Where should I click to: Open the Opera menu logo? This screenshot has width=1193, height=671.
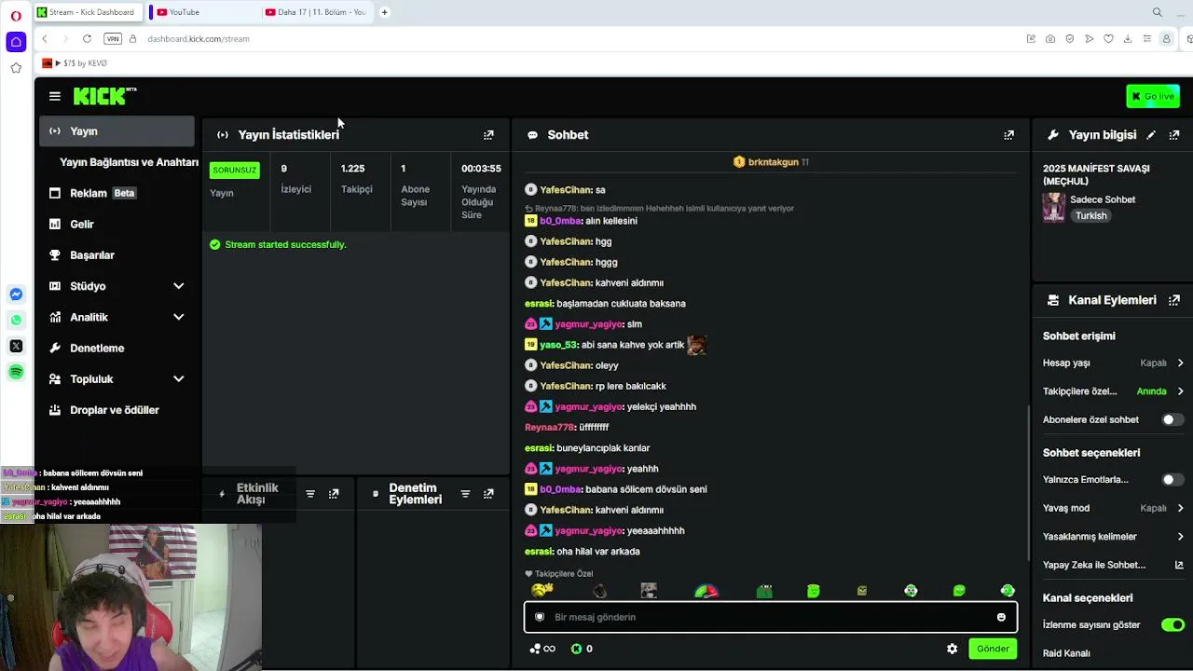point(16,16)
